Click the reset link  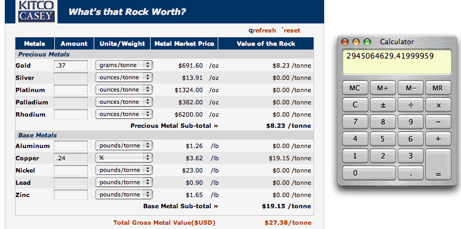(291, 30)
